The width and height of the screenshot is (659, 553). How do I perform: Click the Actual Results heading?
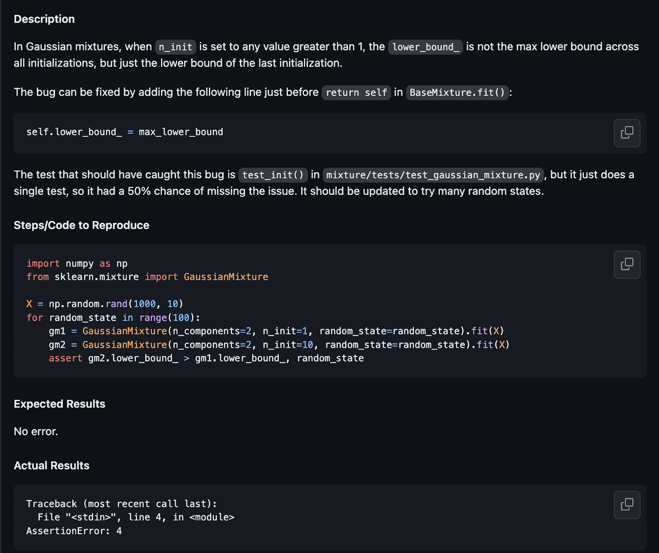point(51,466)
